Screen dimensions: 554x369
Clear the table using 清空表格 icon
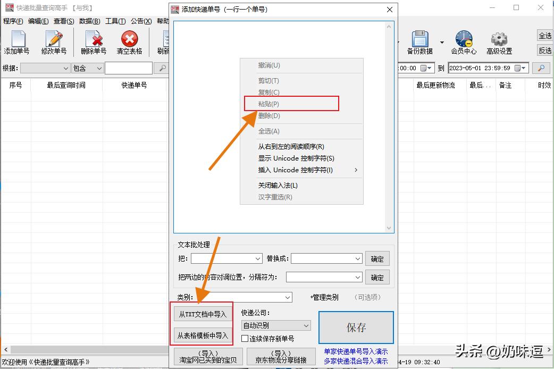tap(129, 43)
